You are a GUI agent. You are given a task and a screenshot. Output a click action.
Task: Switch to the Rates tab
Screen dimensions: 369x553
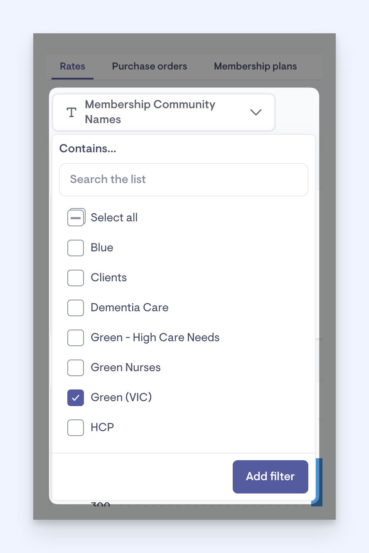tap(72, 66)
